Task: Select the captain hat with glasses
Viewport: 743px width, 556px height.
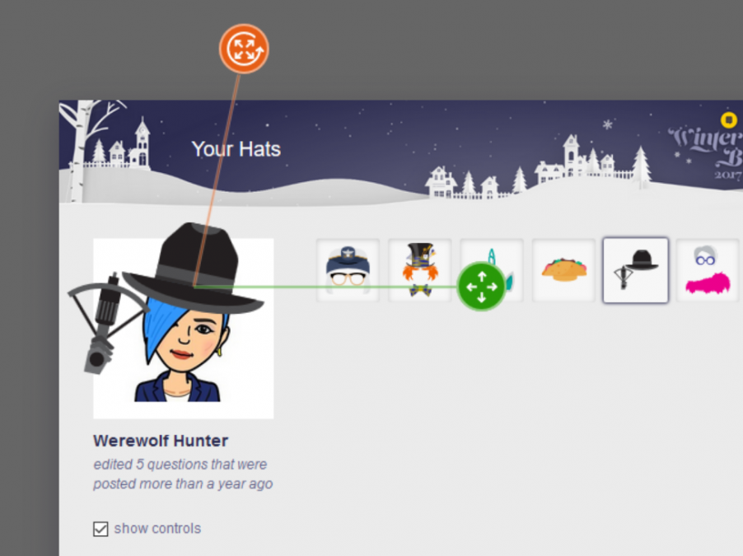Action: coord(348,271)
